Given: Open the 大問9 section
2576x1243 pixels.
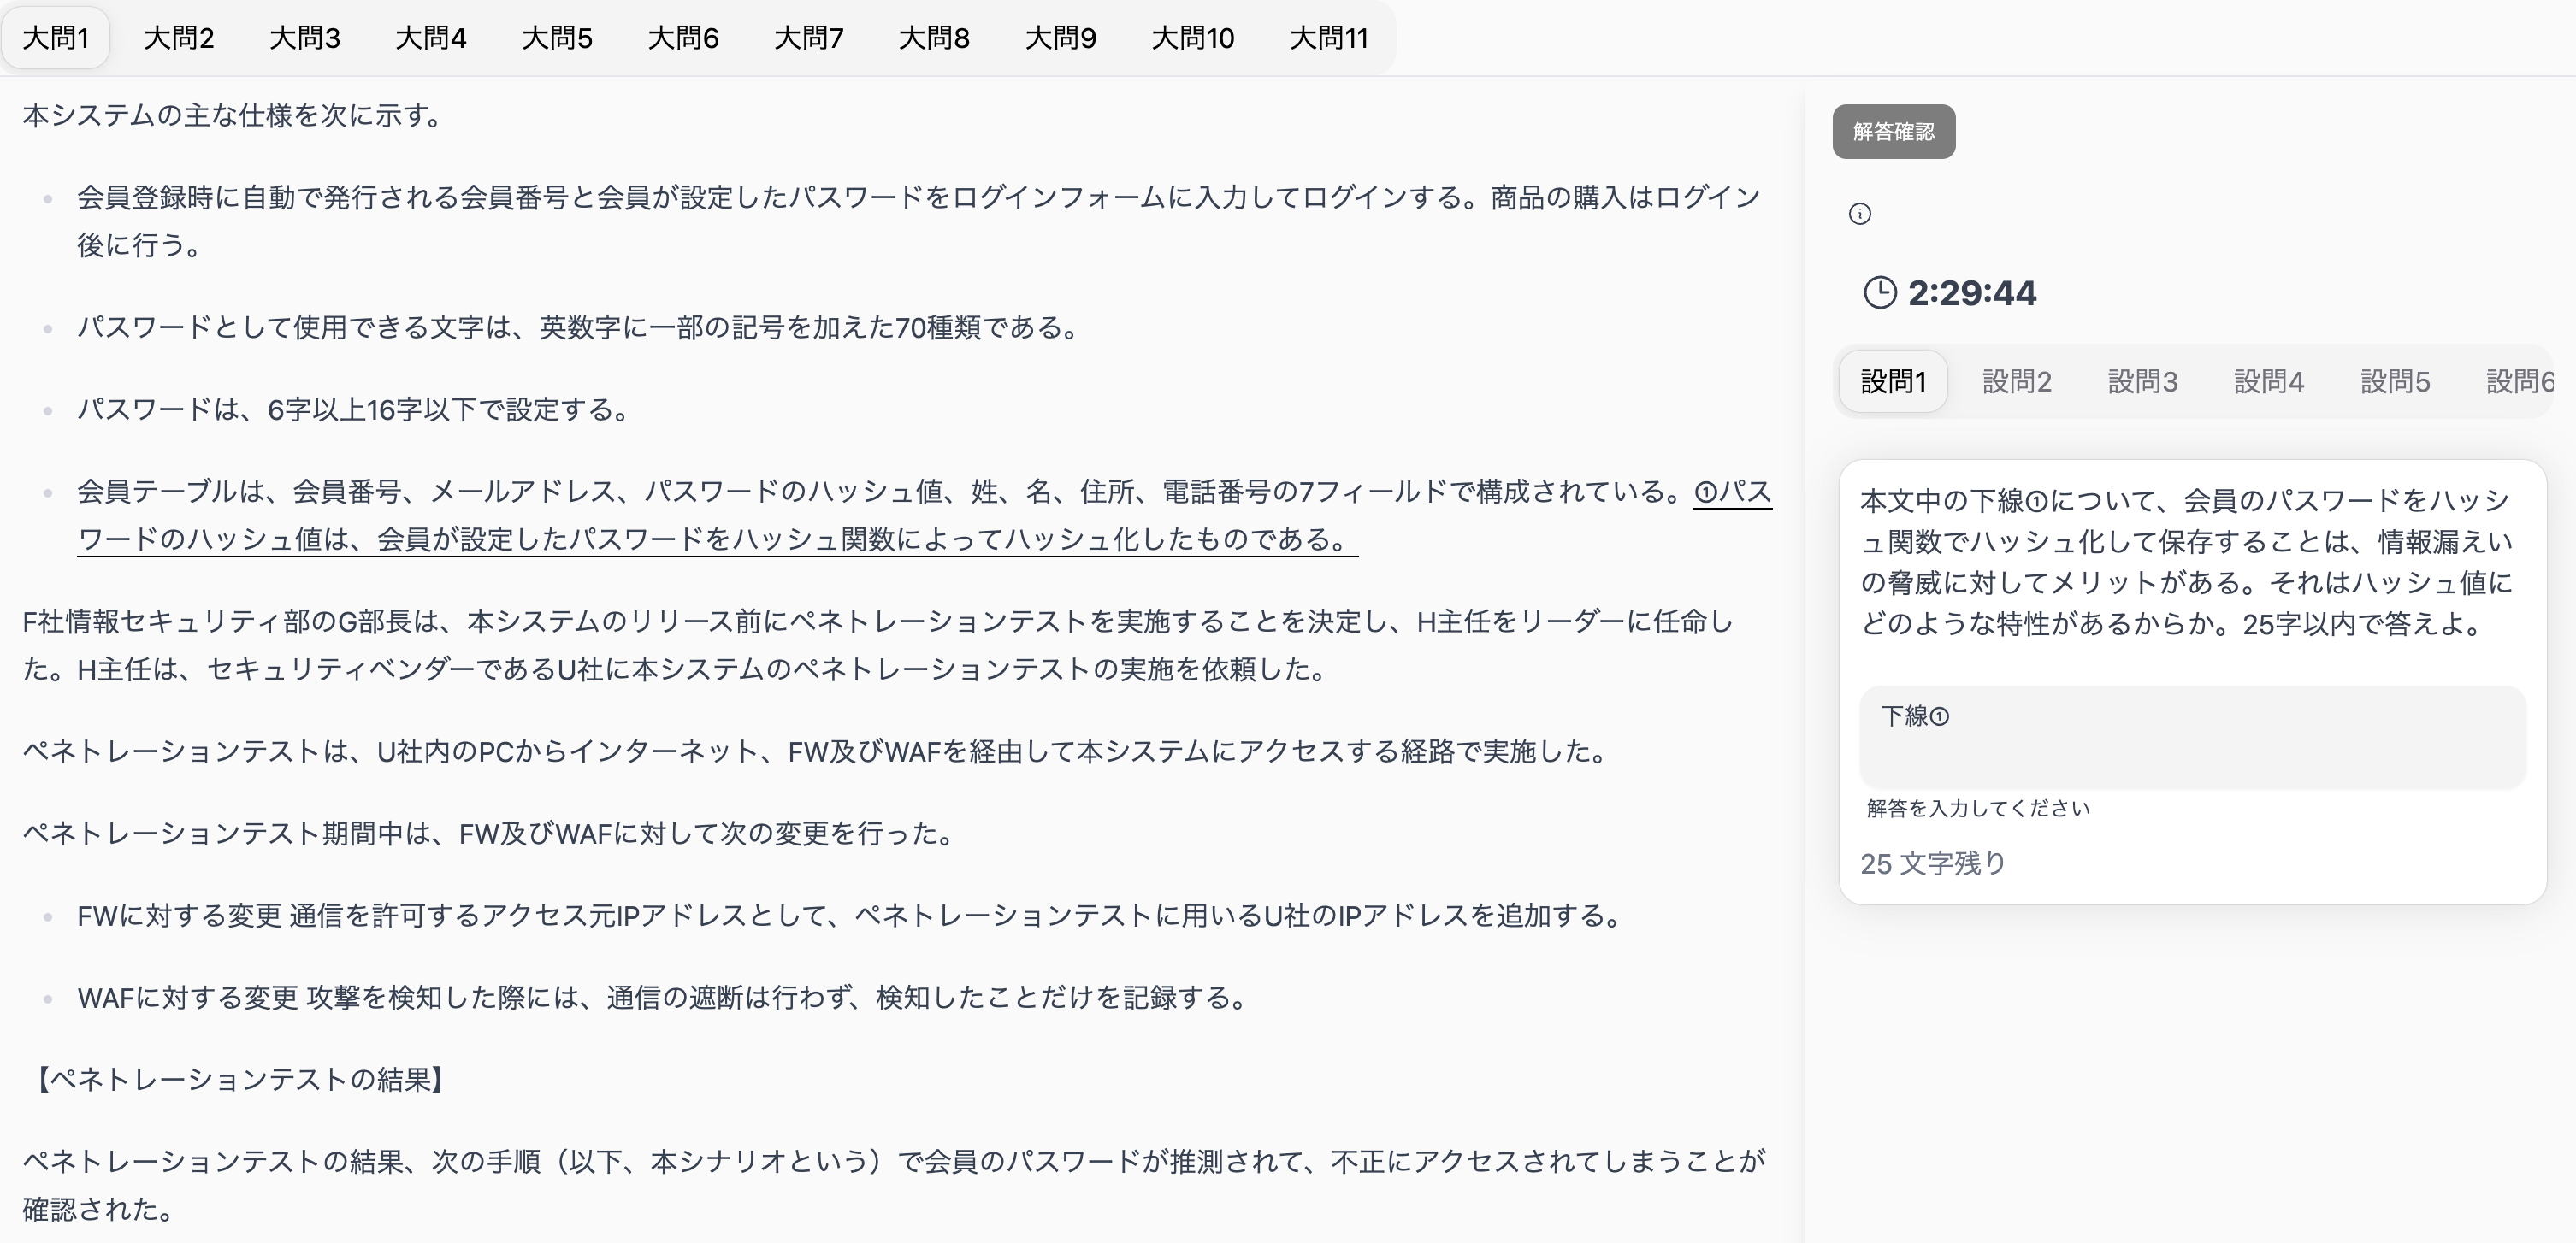Looking at the screenshot, I should (x=1061, y=38).
